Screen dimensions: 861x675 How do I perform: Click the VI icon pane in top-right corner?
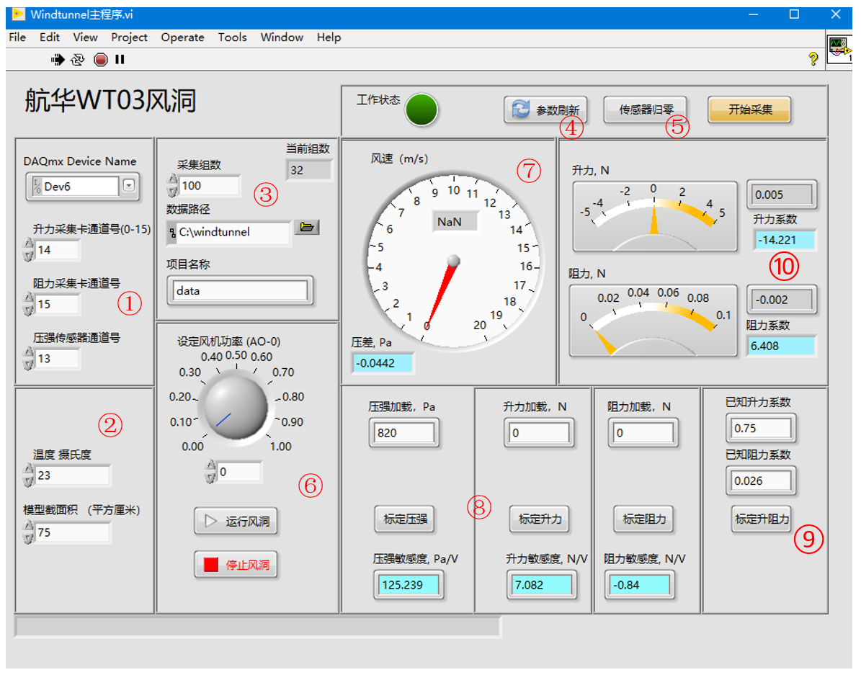click(839, 50)
